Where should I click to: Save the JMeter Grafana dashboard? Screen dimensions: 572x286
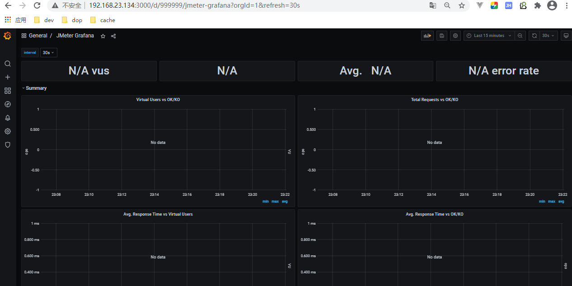point(441,35)
